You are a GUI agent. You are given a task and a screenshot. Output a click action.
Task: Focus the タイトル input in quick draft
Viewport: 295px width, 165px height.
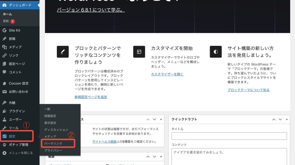[x=229, y=136]
